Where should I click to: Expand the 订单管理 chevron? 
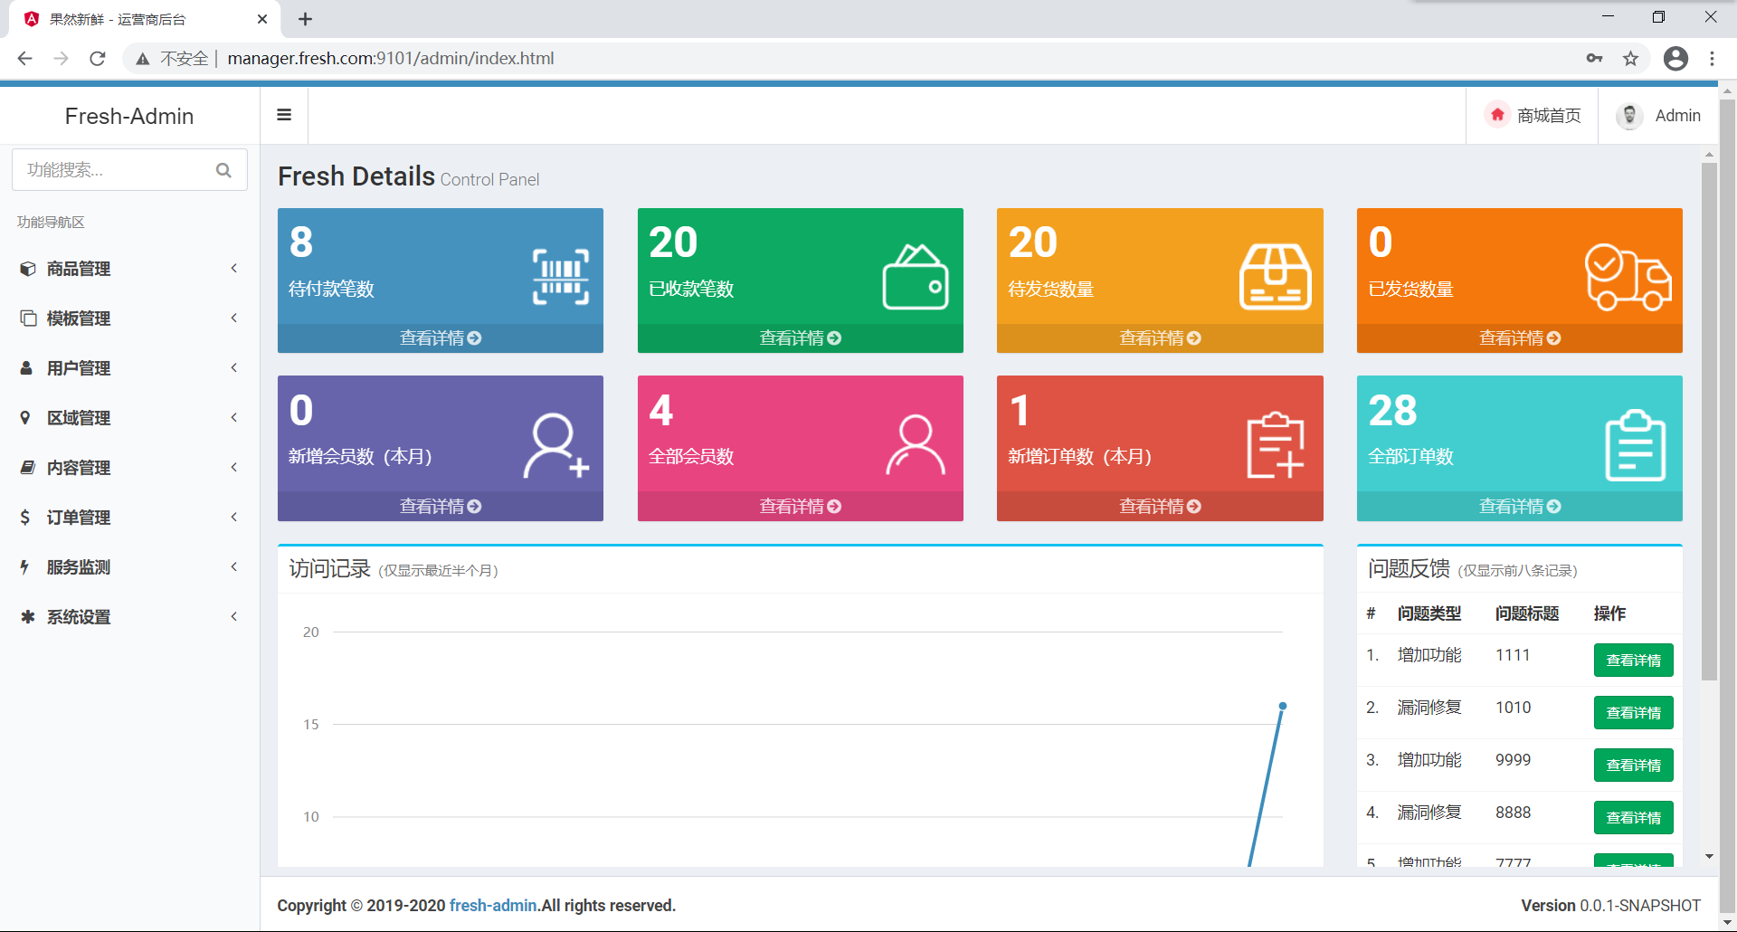[234, 518]
